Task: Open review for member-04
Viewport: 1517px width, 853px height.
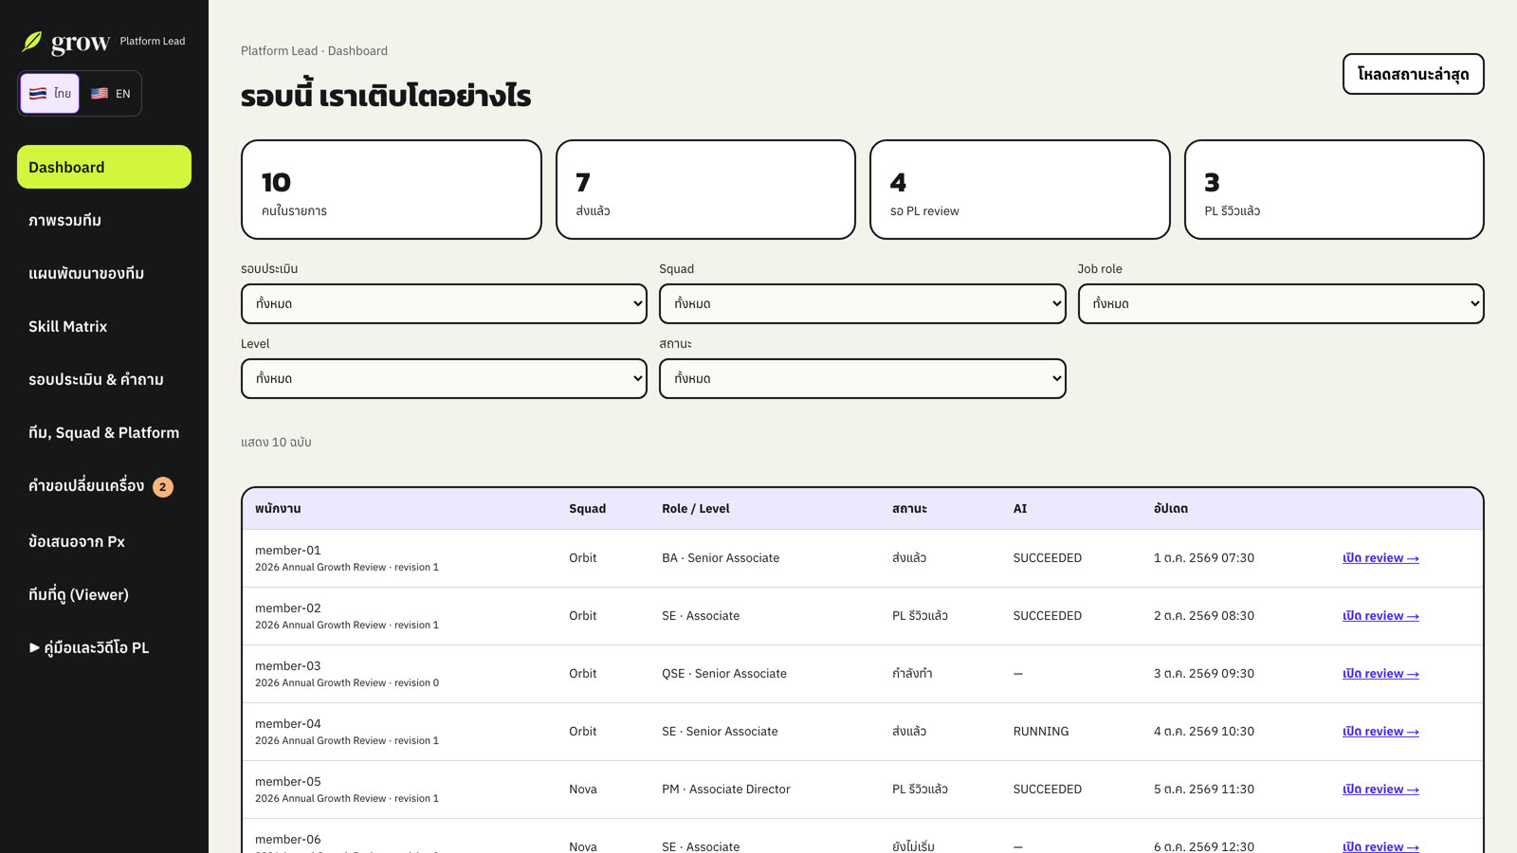Action: point(1380,732)
